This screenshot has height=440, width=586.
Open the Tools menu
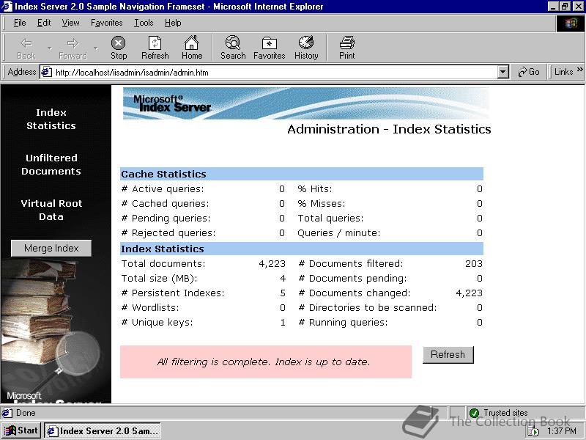pyautogui.click(x=144, y=23)
